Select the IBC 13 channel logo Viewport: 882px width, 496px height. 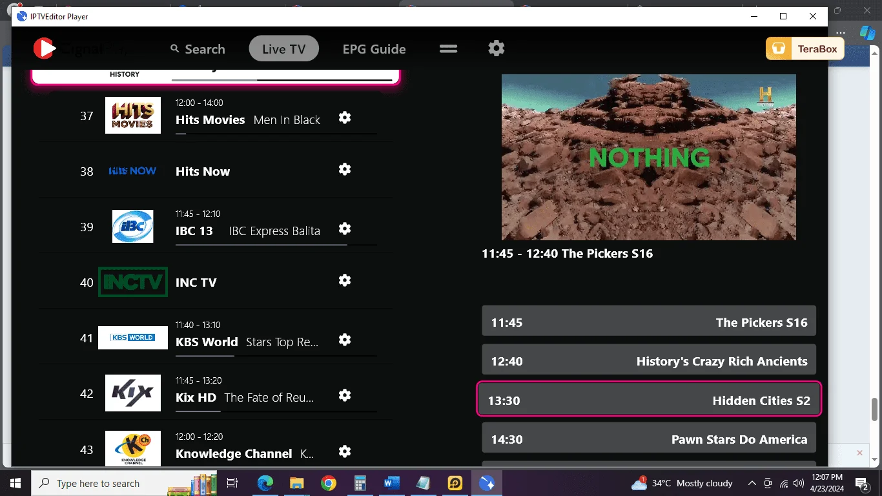tap(133, 227)
